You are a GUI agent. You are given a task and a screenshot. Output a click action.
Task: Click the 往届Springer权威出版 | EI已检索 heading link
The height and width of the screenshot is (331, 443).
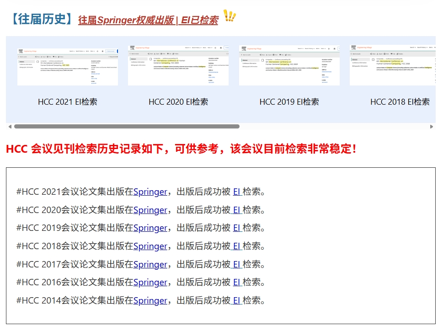tap(148, 20)
